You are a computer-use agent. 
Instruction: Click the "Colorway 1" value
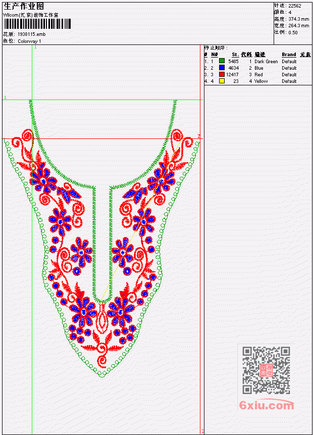click(x=29, y=41)
